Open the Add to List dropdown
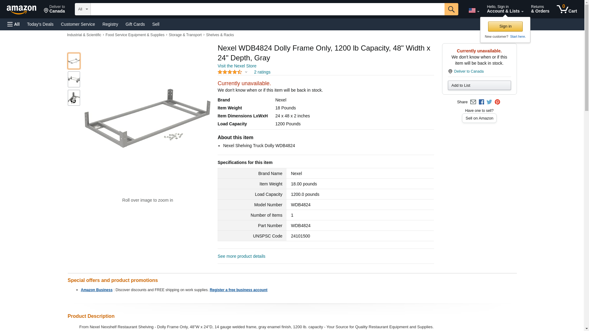 [479, 85]
